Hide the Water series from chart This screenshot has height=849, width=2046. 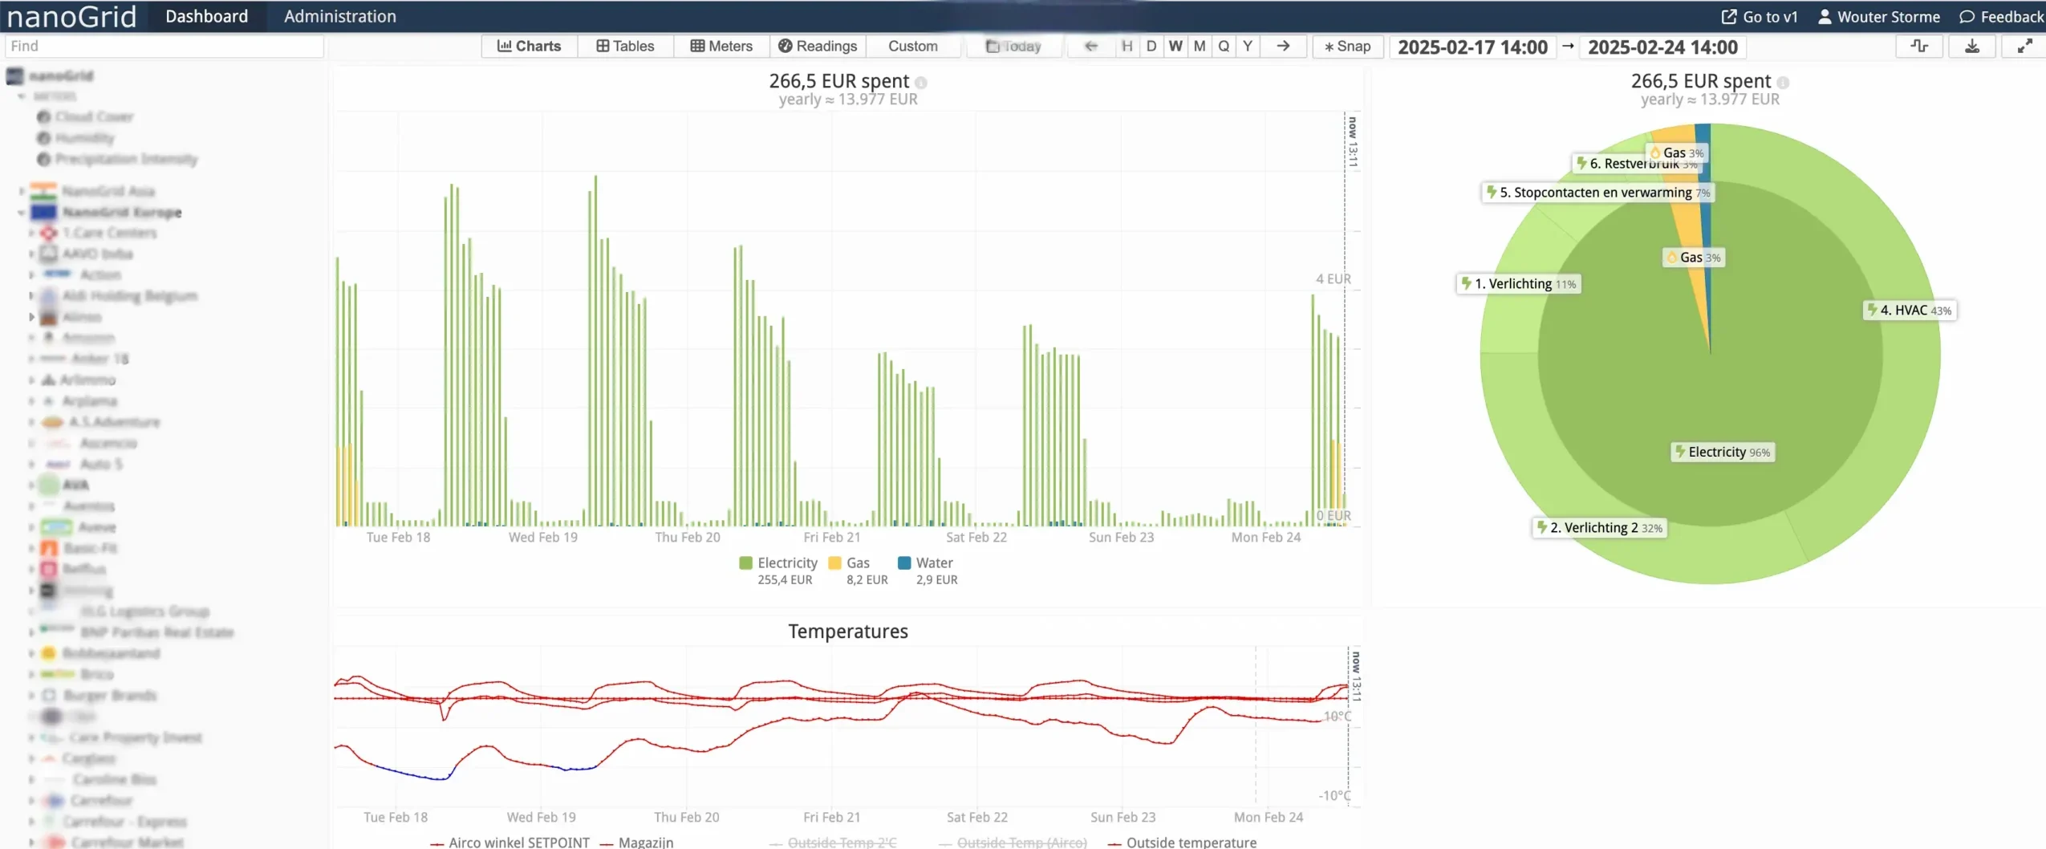[924, 563]
